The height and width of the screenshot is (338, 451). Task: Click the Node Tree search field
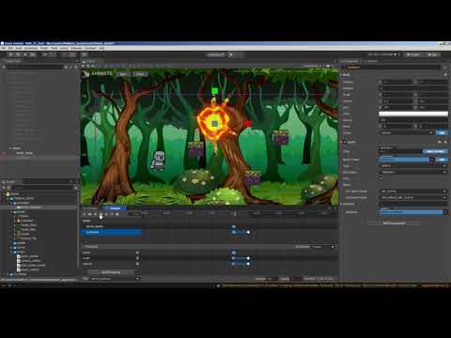(35, 67)
